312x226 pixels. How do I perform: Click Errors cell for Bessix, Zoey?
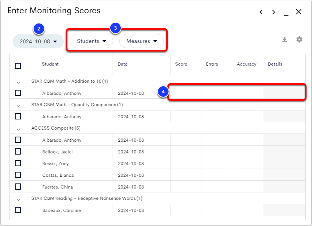(x=217, y=163)
